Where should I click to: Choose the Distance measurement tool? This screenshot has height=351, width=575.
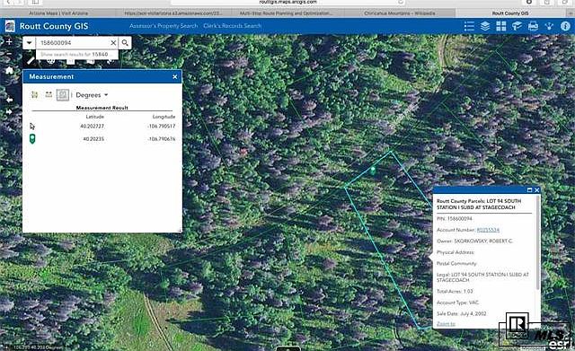point(49,95)
